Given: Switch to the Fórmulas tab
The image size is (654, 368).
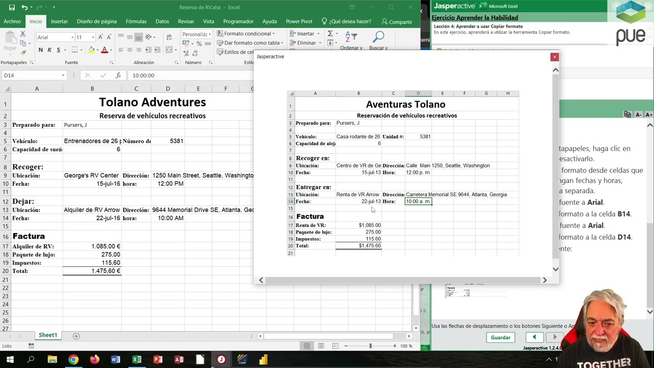Looking at the screenshot, I should pyautogui.click(x=136, y=21).
